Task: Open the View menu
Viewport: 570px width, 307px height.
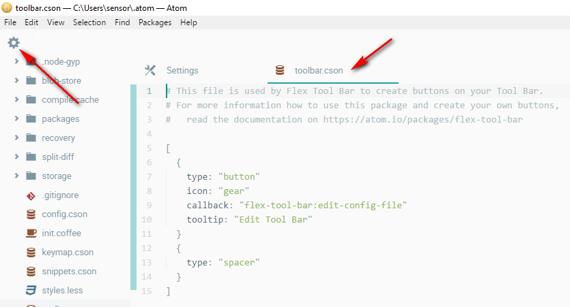Action: 55,22
